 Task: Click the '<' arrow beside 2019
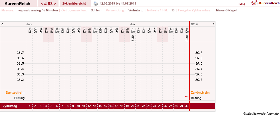coord(213,24)
